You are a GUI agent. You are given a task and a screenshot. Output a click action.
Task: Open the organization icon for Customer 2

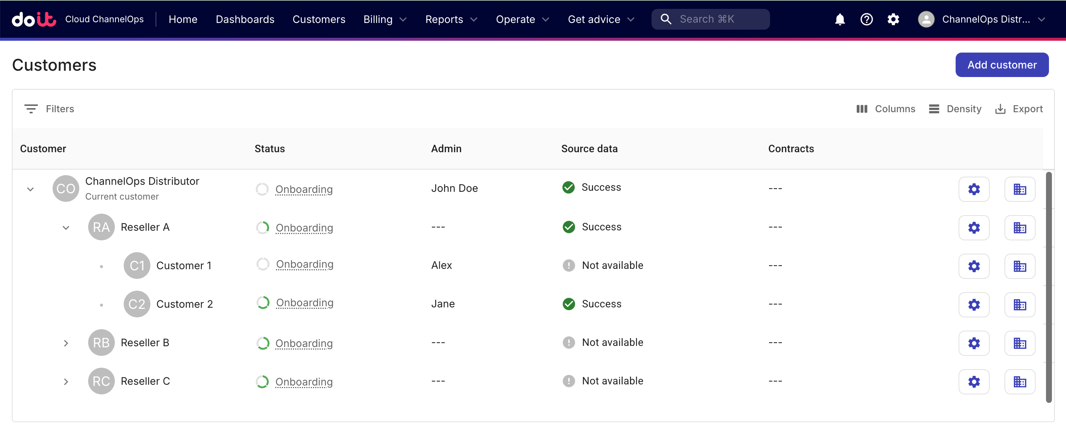1020,304
